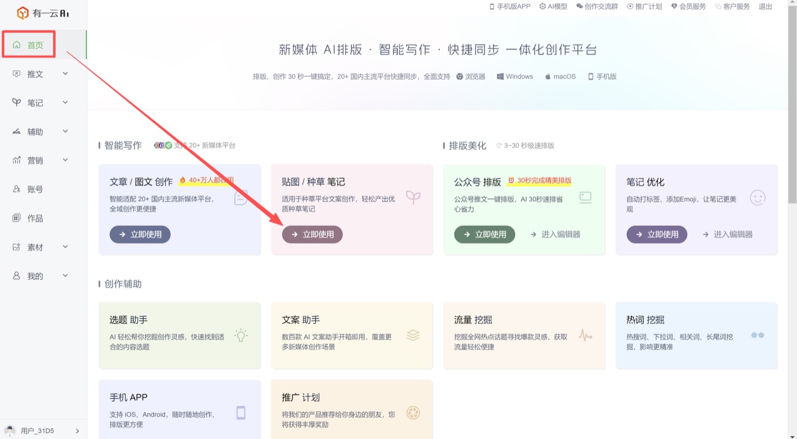Click the smiley icon on 笔记 优化 card
The width and height of the screenshot is (797, 439).
(758, 198)
